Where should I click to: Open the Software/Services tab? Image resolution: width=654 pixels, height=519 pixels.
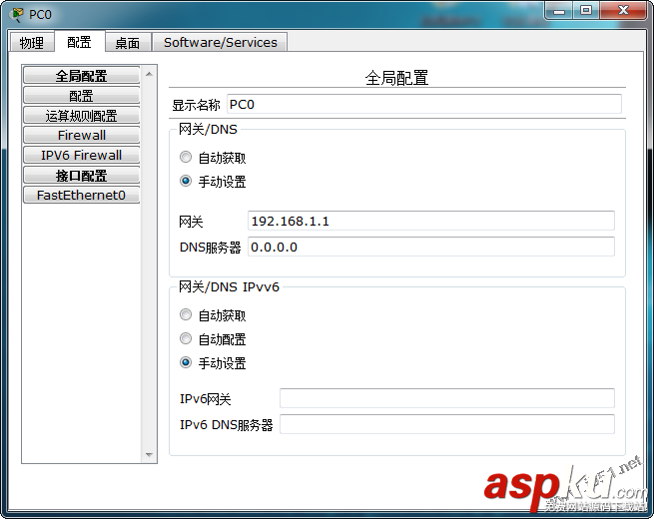[221, 42]
